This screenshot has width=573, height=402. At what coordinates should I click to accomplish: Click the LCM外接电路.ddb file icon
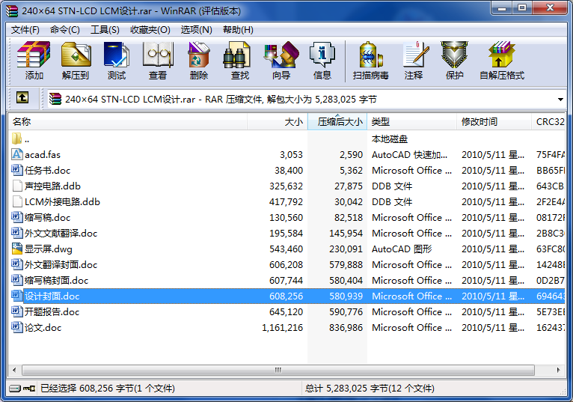pos(16,201)
